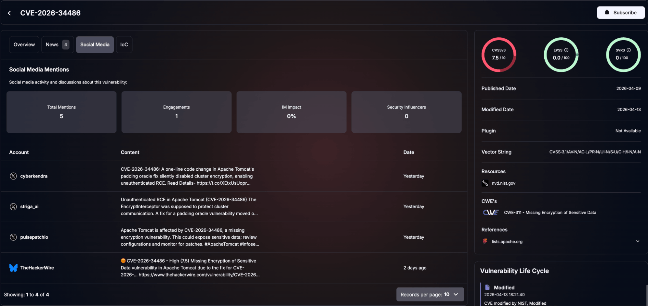Click X icon beside striga_ai

coord(13,207)
